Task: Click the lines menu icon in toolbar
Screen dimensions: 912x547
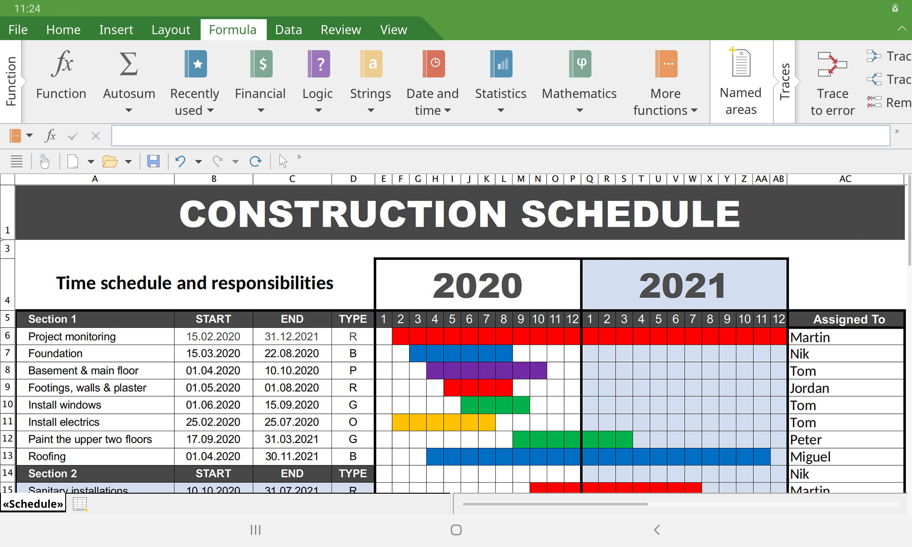Action: pyautogui.click(x=17, y=161)
